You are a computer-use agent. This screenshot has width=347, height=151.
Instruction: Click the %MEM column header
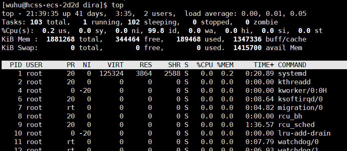(225, 65)
